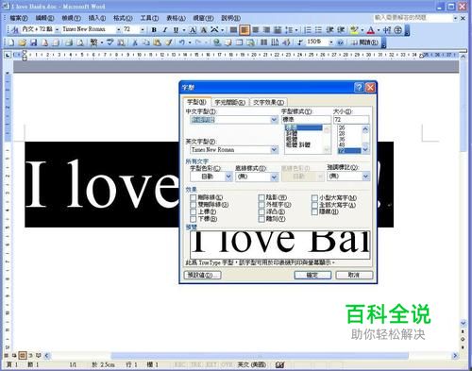This screenshot has width=472, height=371.
Task: Click the 確定 OK button
Action: coord(312,275)
